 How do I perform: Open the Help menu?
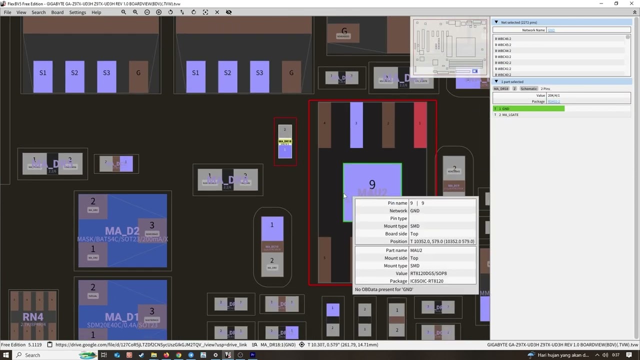click(96, 12)
